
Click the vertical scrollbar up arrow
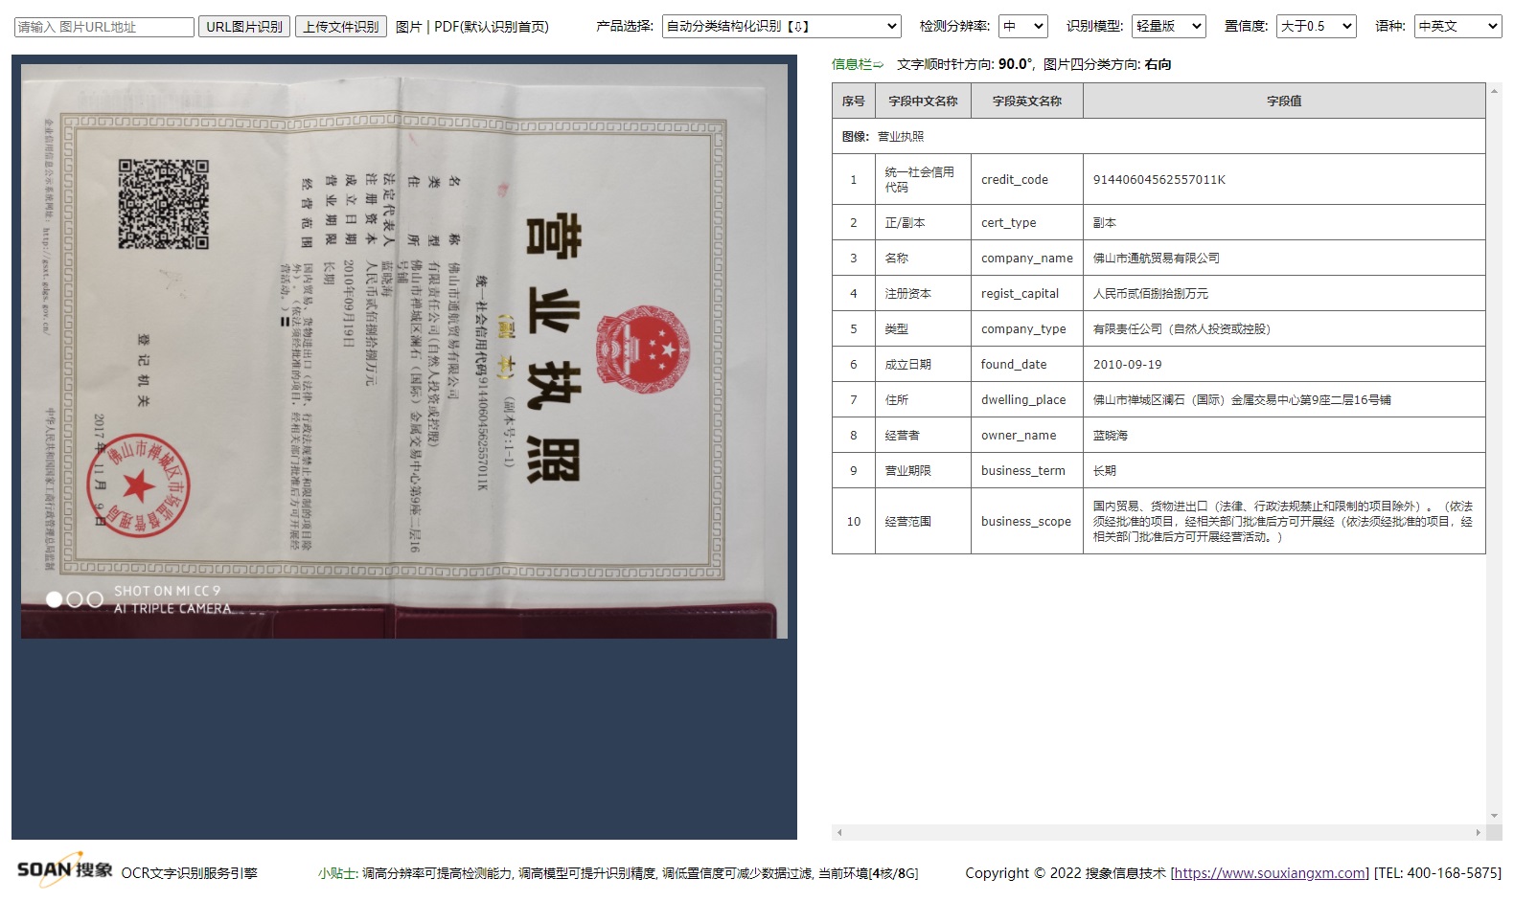[x=1494, y=91]
